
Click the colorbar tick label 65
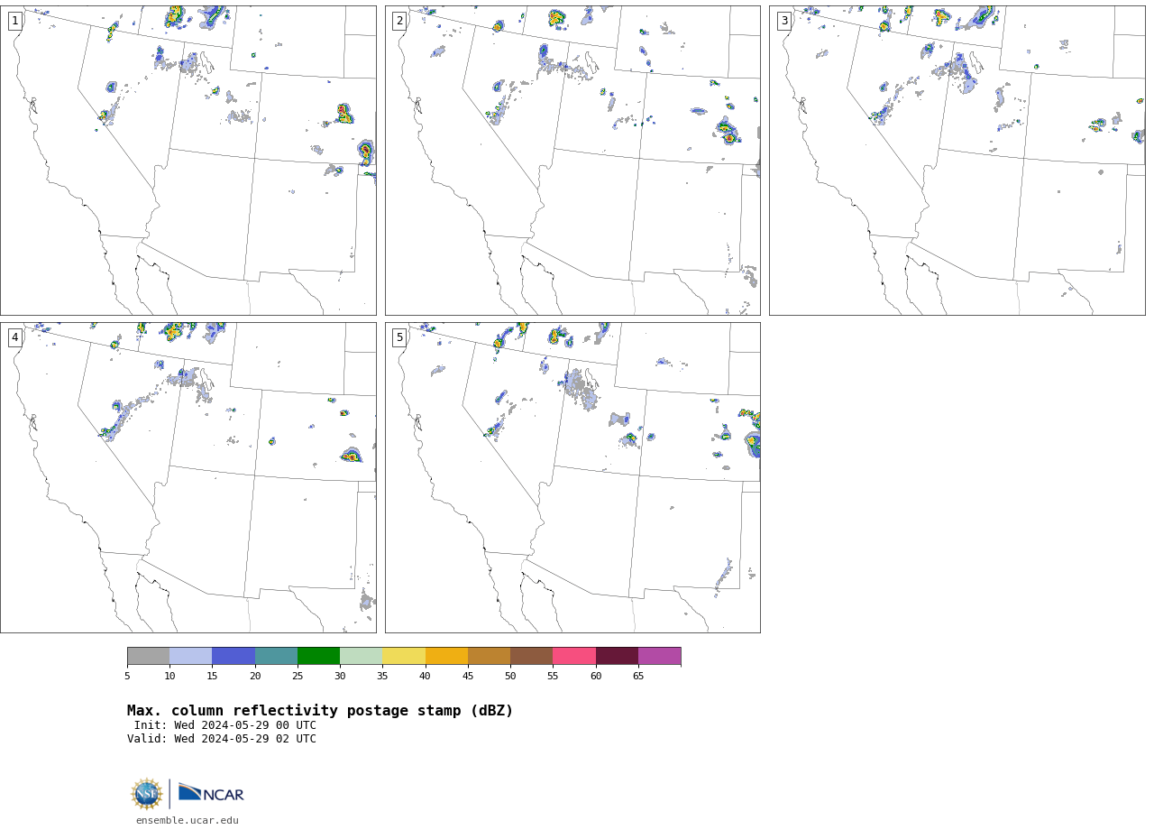pyautogui.click(x=638, y=676)
